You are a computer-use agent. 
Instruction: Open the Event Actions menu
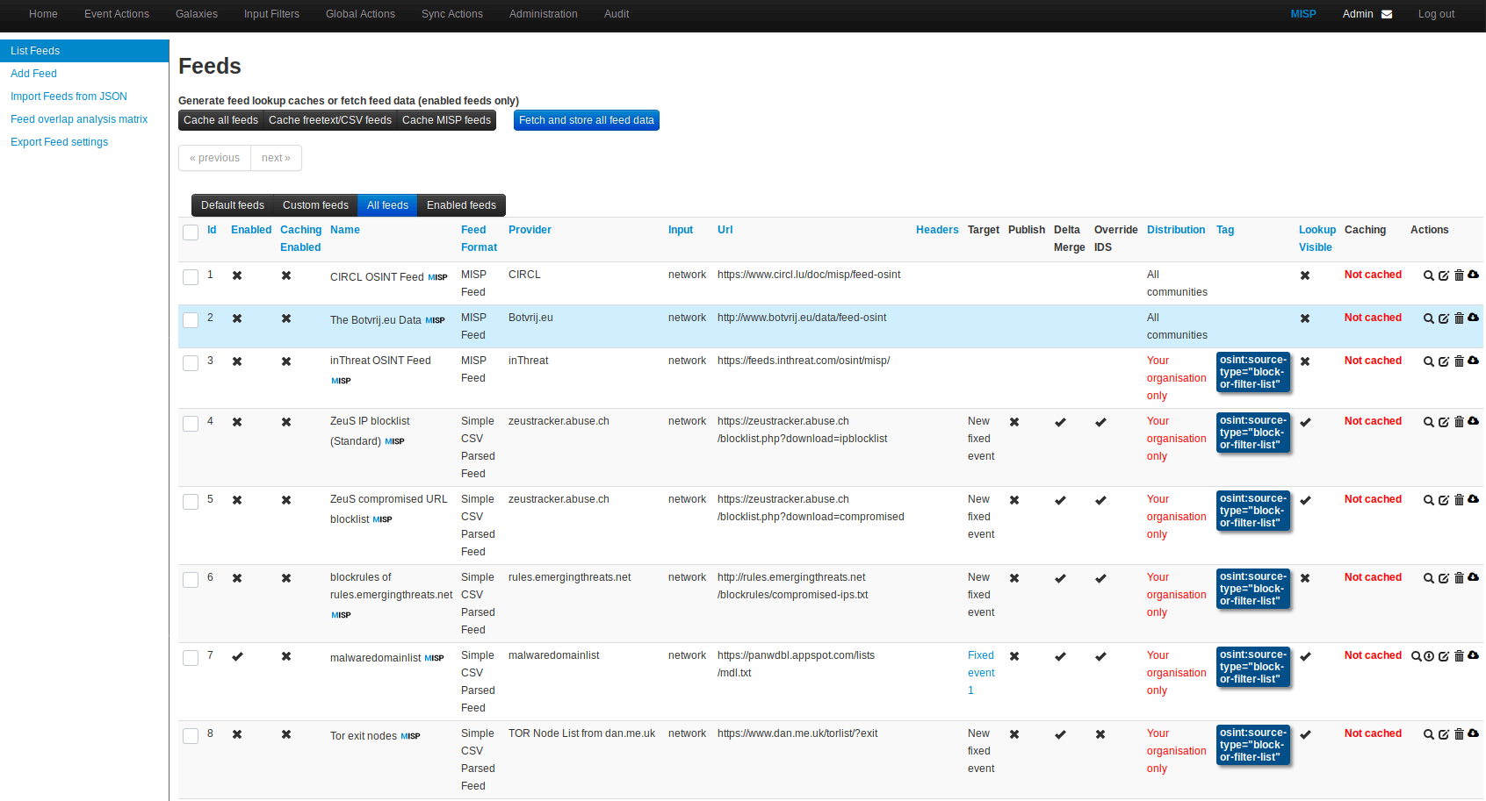pos(117,14)
